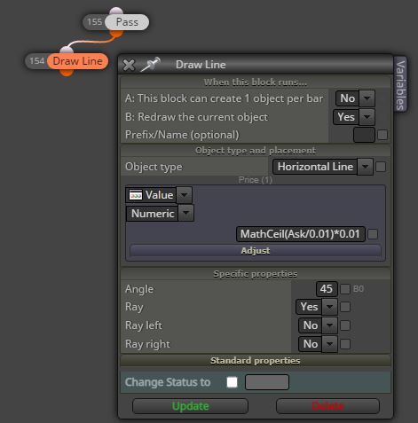Click the Value icon in the Price section
418x423 pixels.
click(x=136, y=195)
